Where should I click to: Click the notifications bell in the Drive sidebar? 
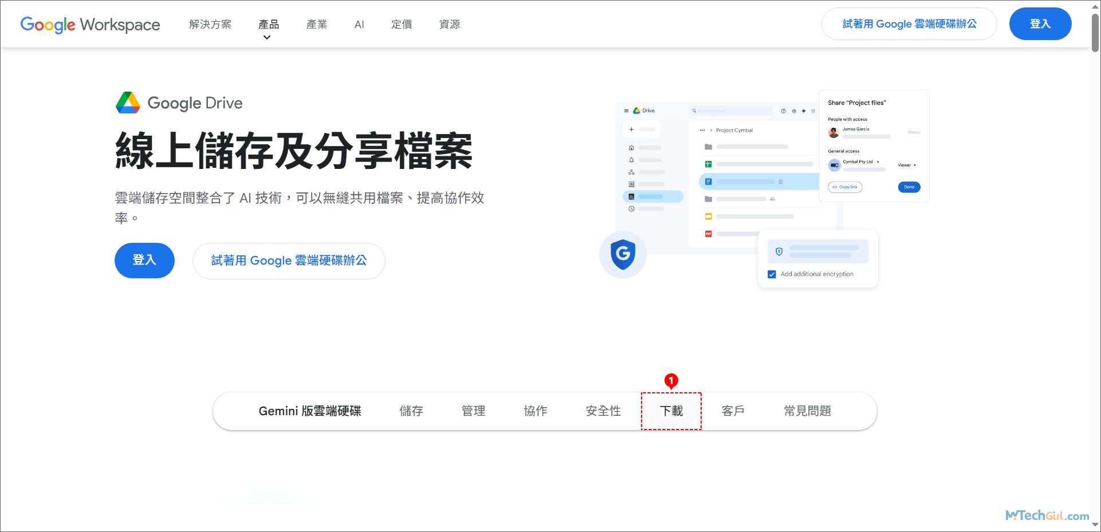click(631, 160)
